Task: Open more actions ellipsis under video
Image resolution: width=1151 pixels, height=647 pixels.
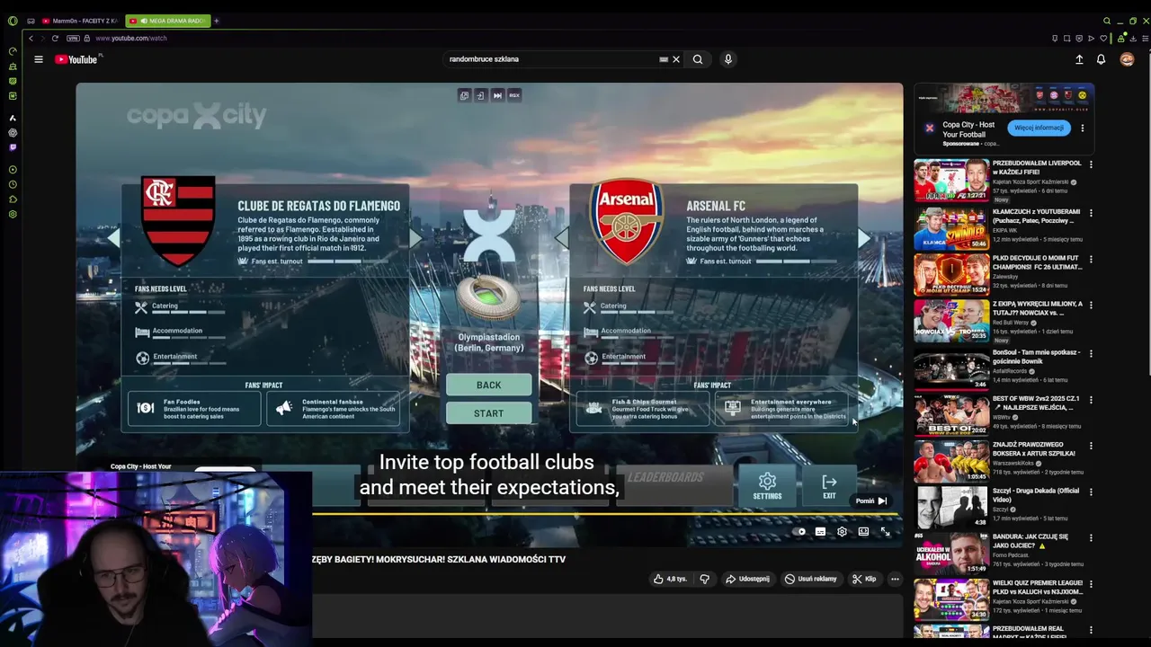Action: (895, 580)
